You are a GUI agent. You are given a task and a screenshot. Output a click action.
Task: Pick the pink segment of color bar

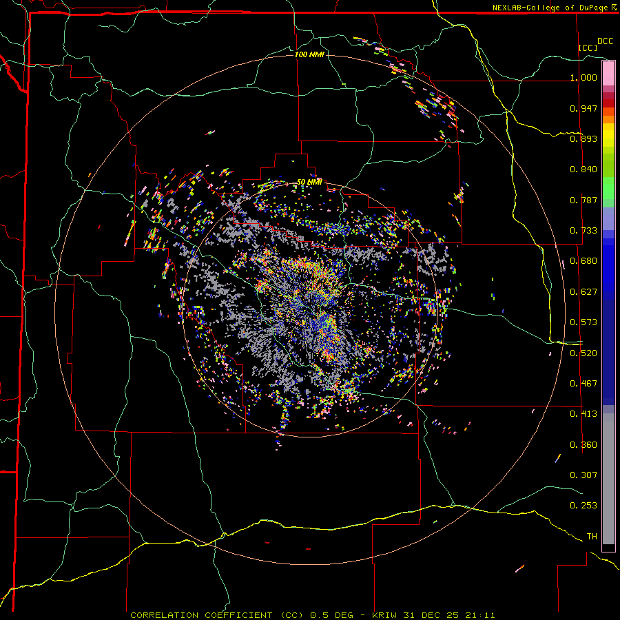pos(608,74)
